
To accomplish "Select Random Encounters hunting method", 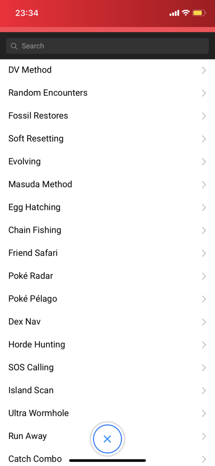I will [x=107, y=93].
